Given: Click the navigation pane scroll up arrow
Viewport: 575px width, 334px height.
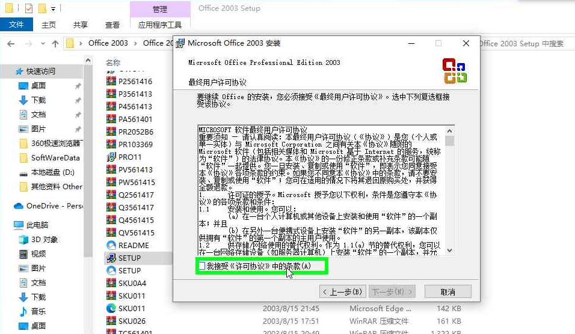Looking at the screenshot, I should [88, 59].
